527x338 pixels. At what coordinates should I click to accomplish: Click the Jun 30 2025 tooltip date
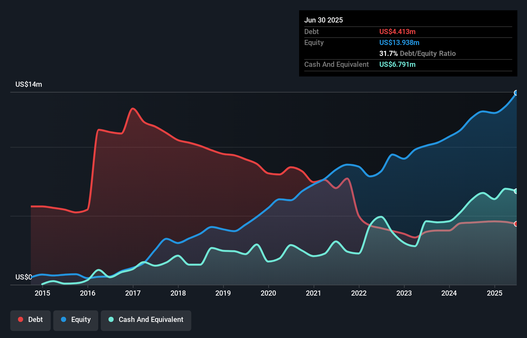tap(324, 20)
